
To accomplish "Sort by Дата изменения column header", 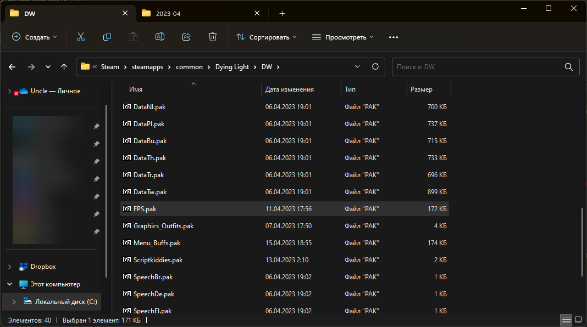I will coord(301,89).
